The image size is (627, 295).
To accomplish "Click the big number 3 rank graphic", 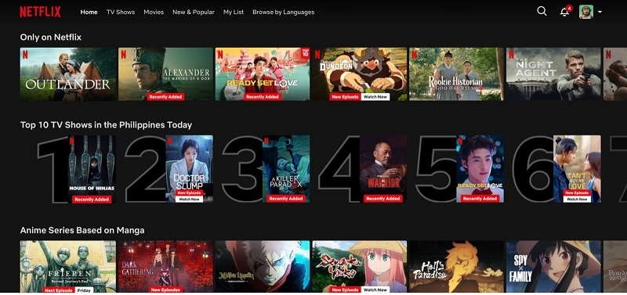I will click(x=242, y=169).
